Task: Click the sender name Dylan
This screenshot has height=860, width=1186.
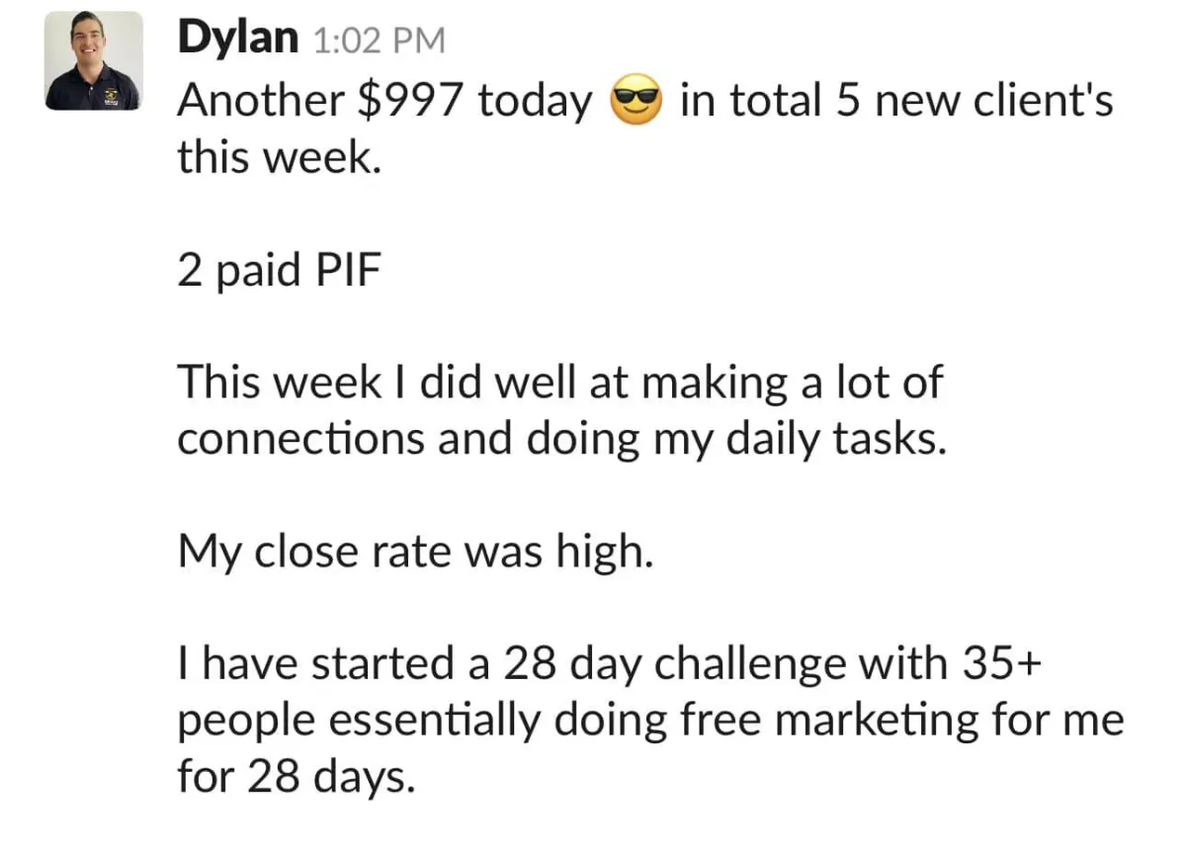Action: (237, 38)
